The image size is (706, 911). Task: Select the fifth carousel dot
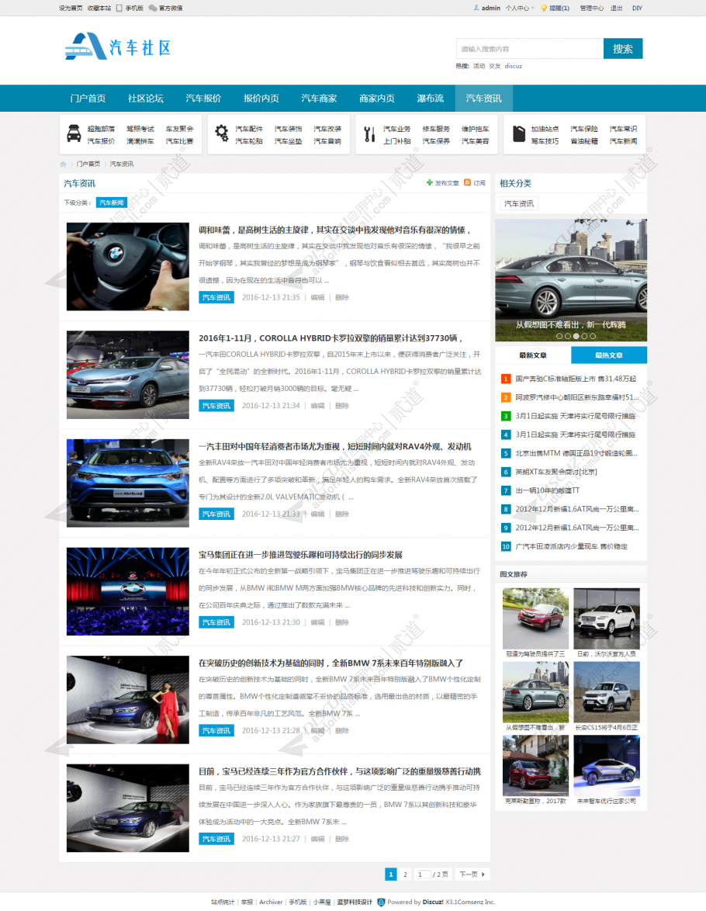click(x=593, y=336)
